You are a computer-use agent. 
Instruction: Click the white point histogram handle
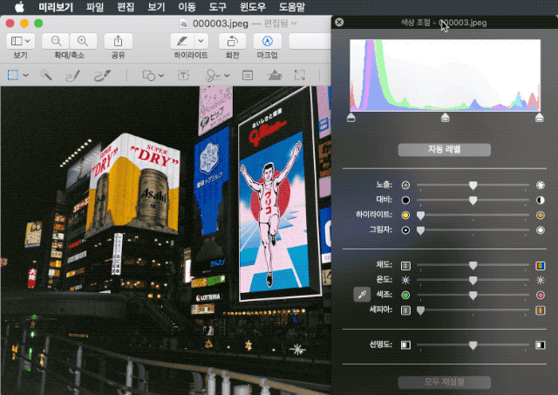click(x=540, y=118)
